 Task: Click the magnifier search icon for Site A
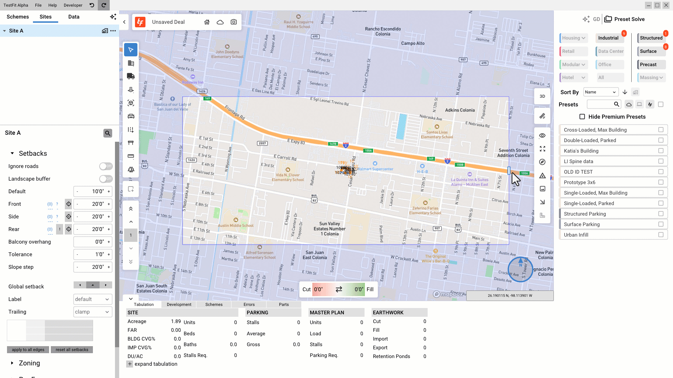point(108,133)
